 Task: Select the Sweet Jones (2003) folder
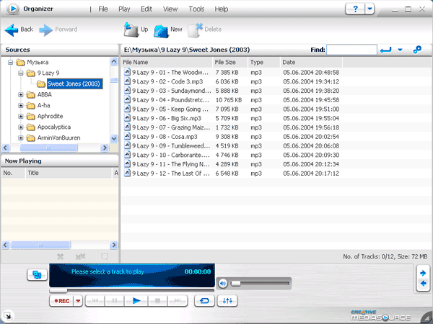pos(74,84)
